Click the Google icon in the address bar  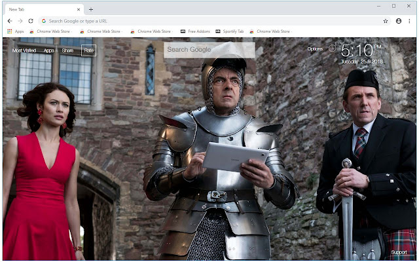coord(44,21)
